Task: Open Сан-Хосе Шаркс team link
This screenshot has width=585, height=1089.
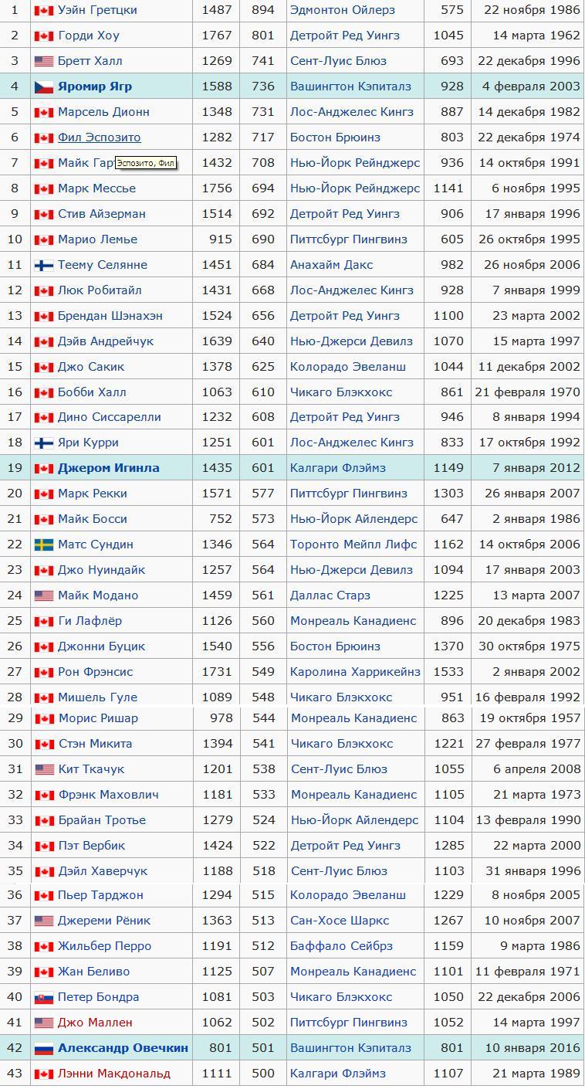Action: 340,921
